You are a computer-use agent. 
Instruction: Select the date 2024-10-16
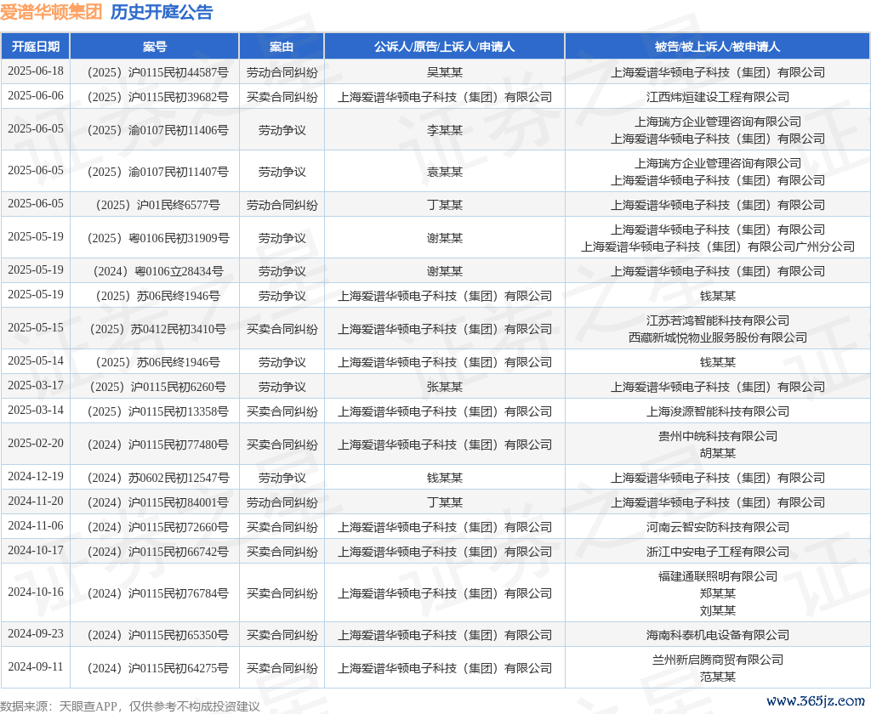coord(36,592)
